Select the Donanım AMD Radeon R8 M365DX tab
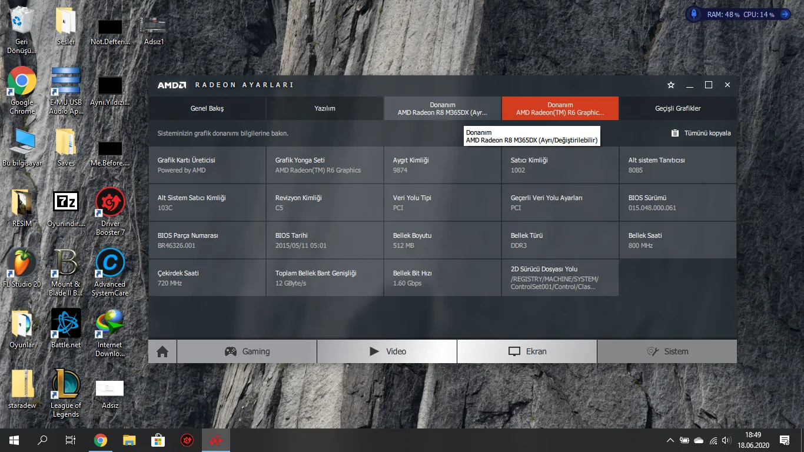 coord(443,108)
